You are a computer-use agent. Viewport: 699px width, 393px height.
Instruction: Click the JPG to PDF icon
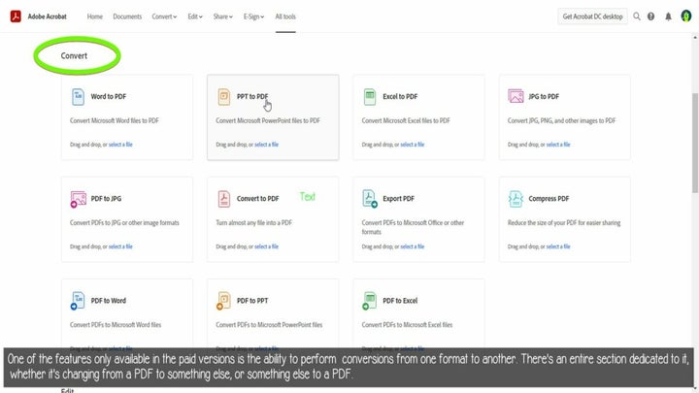pyautogui.click(x=516, y=96)
